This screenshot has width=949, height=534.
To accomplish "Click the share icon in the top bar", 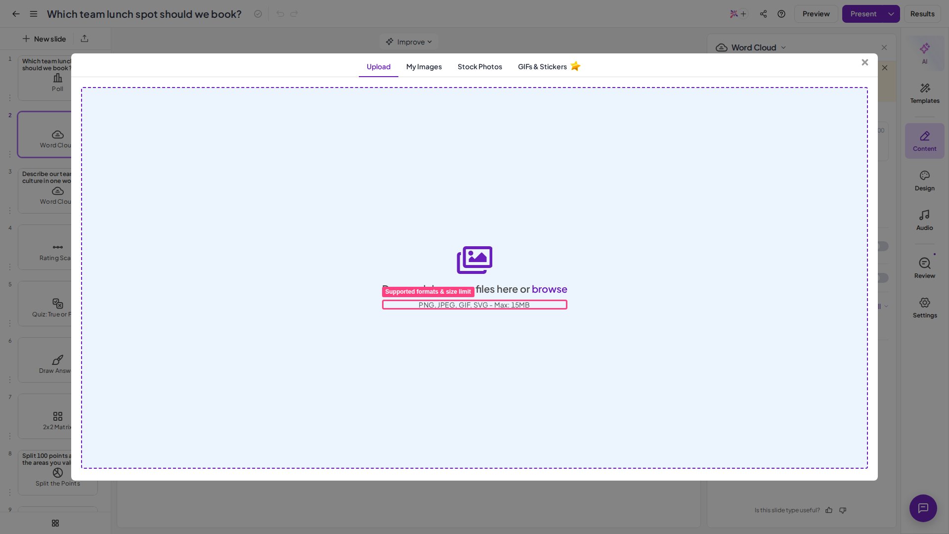I will [x=763, y=14].
